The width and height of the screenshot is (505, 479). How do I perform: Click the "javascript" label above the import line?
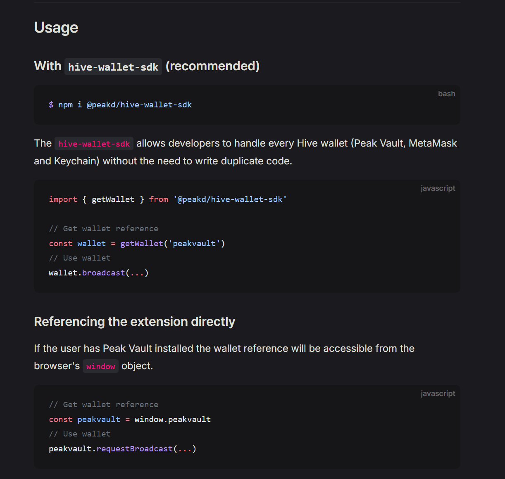click(x=438, y=188)
